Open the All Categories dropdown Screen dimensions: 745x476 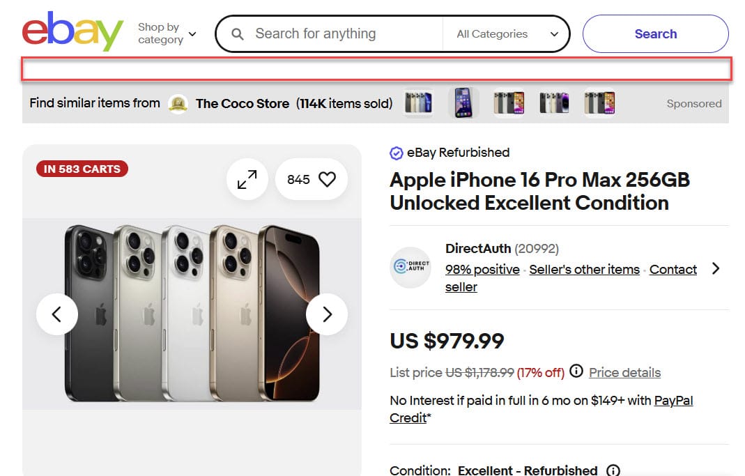(x=507, y=34)
